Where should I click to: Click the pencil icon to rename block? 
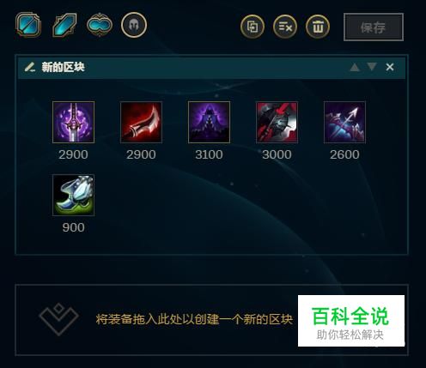click(29, 67)
